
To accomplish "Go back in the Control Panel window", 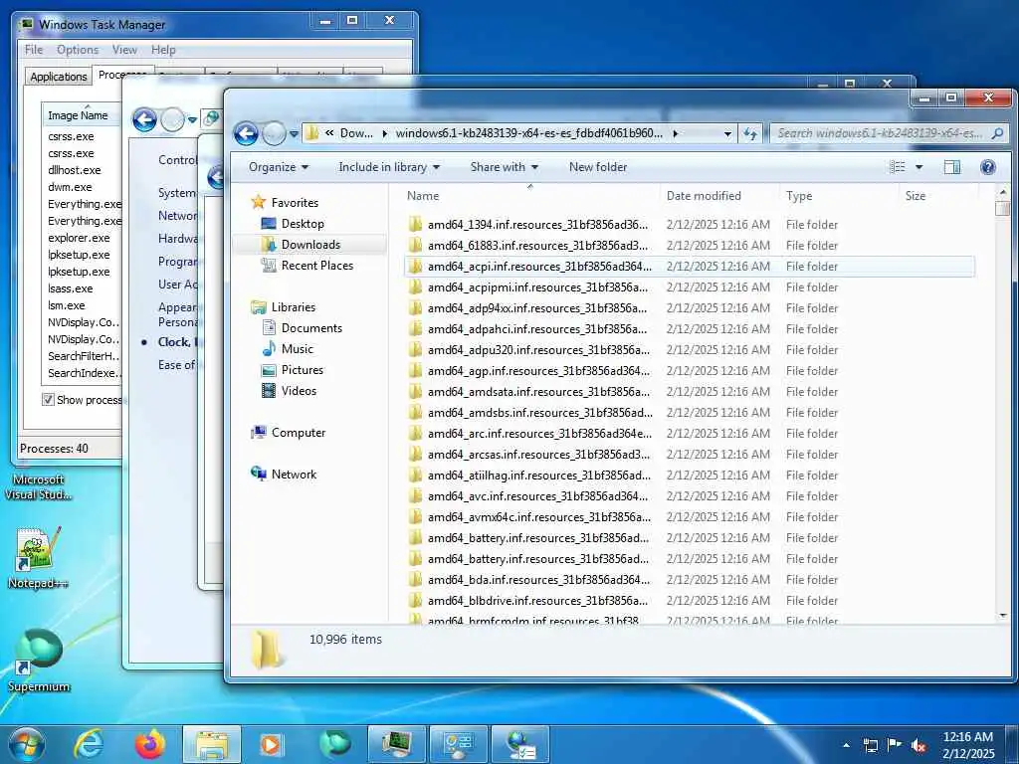I will 144,120.
